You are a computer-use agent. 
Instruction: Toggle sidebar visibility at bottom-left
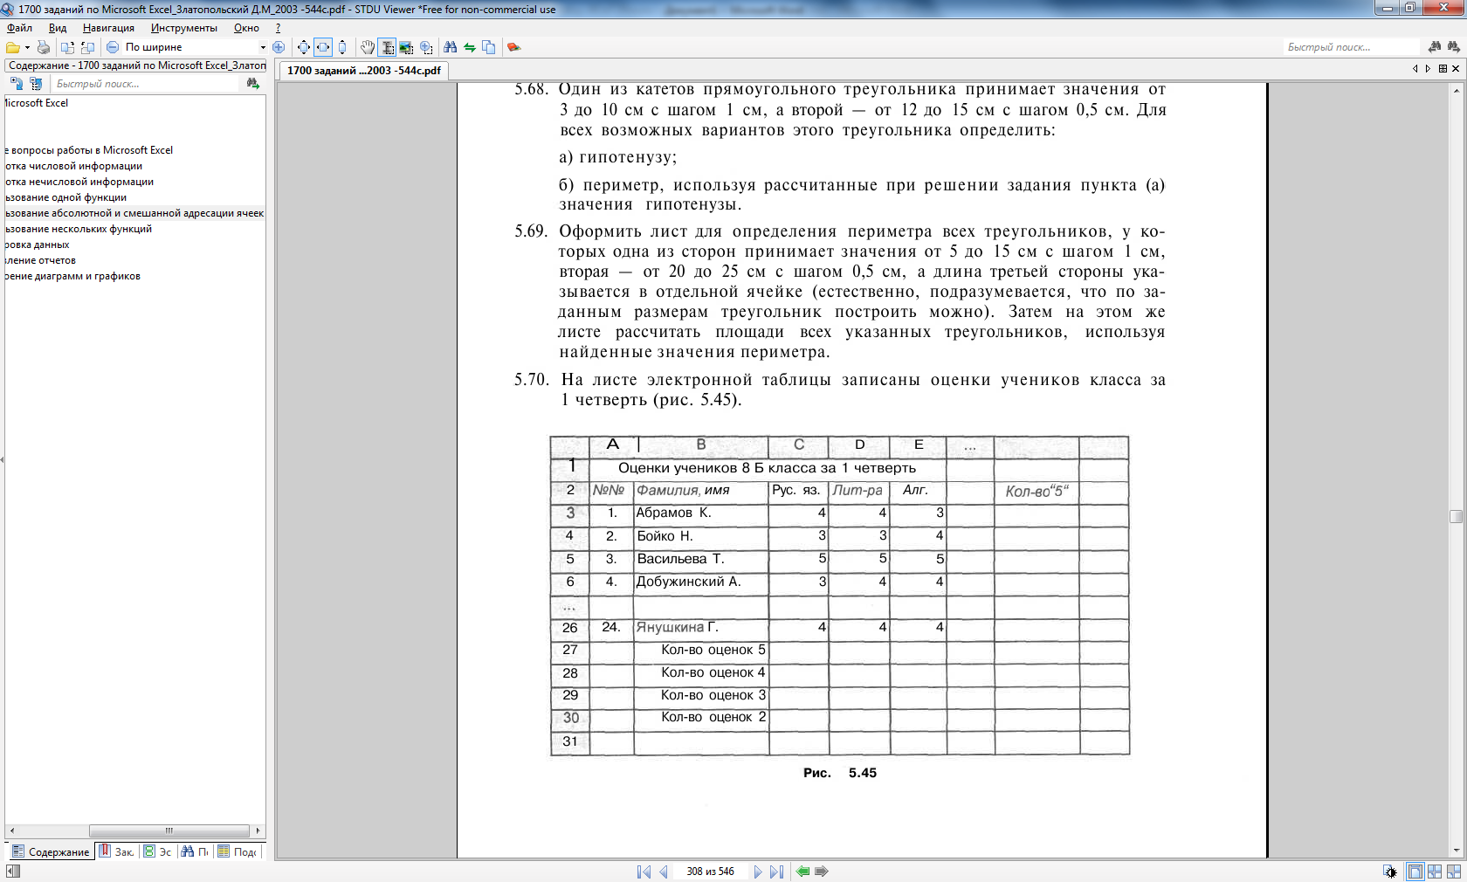click(12, 871)
